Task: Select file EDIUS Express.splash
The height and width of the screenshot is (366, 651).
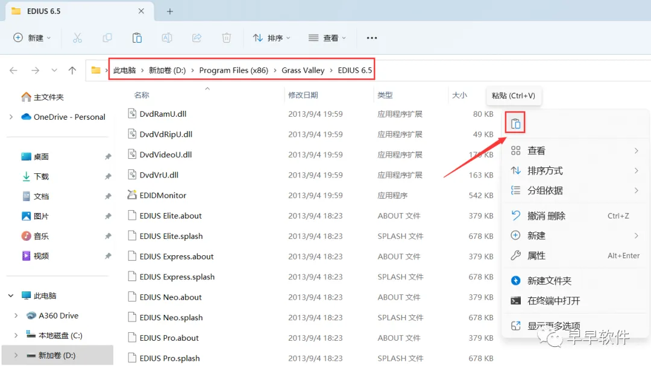Action: 177,276
